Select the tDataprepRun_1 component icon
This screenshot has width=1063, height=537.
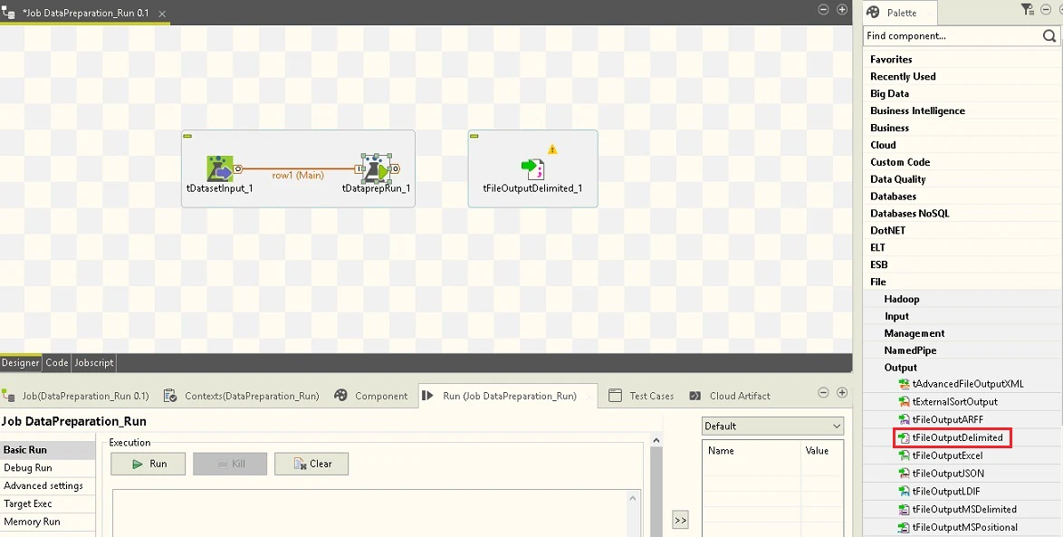376,168
